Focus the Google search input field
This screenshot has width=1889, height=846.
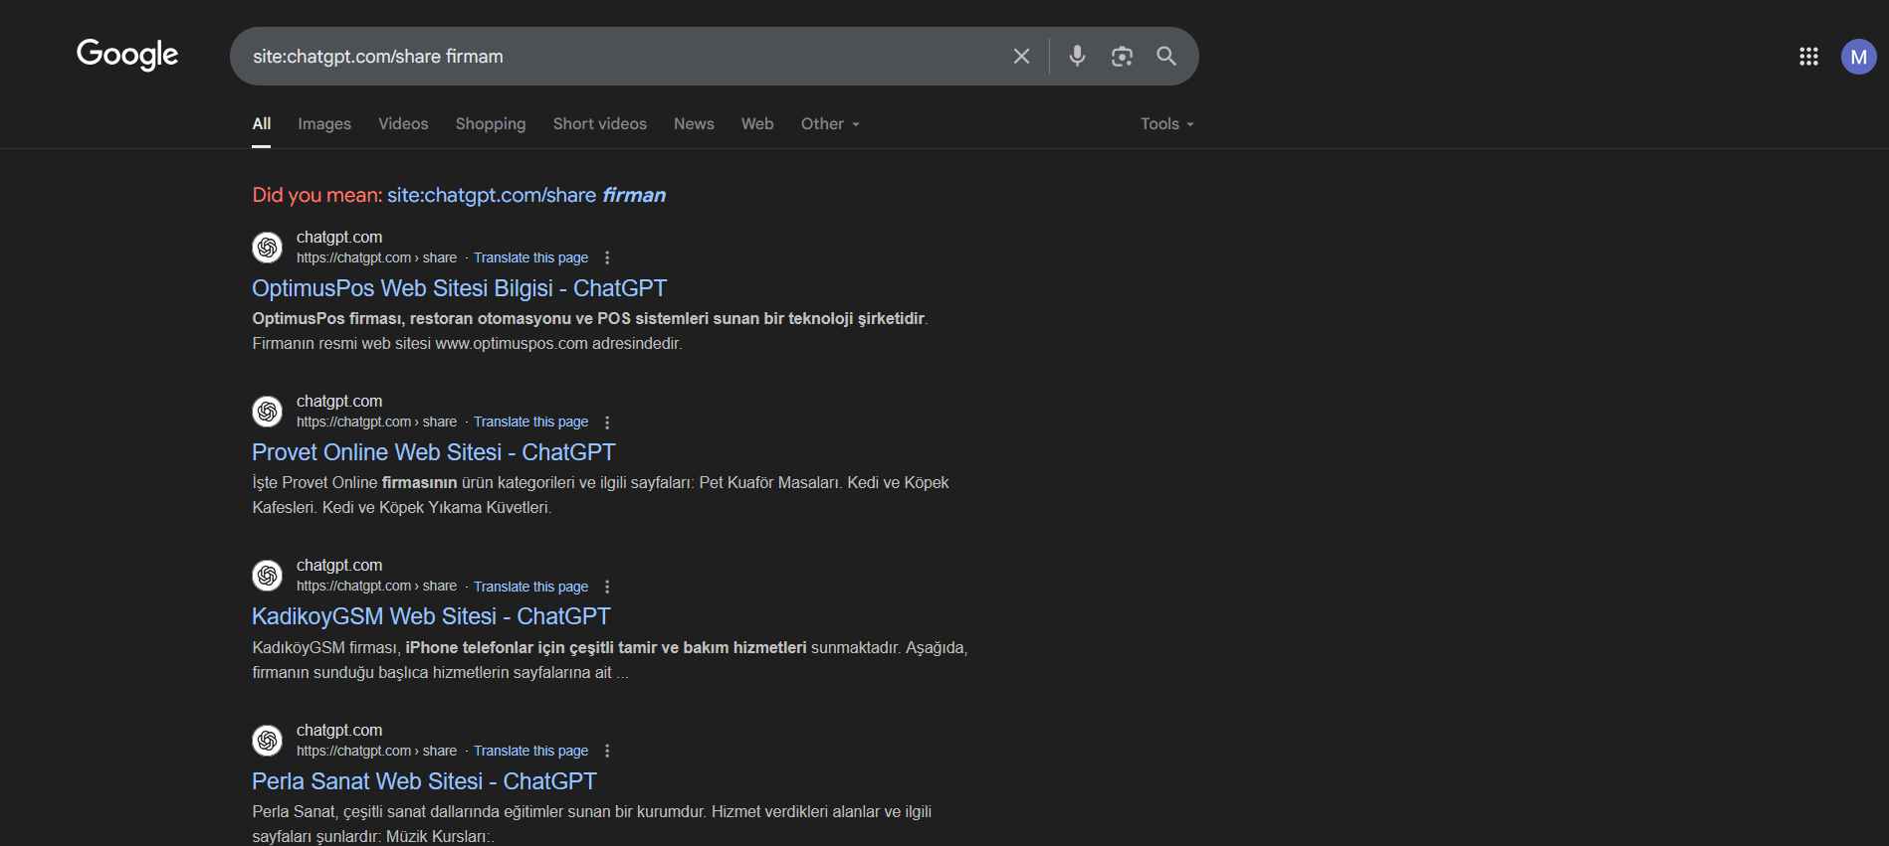click(622, 57)
